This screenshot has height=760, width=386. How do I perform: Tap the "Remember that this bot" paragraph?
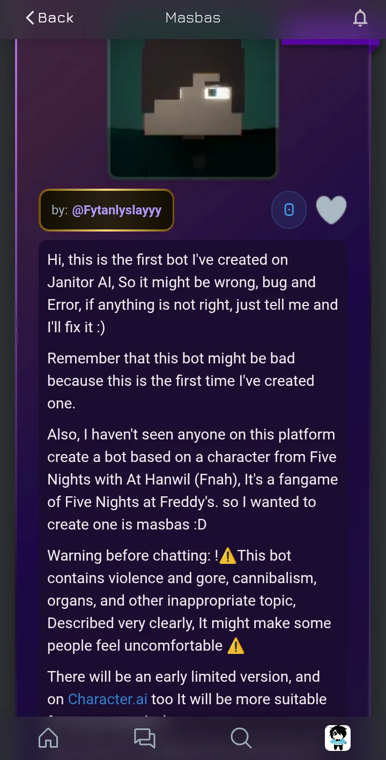click(181, 381)
